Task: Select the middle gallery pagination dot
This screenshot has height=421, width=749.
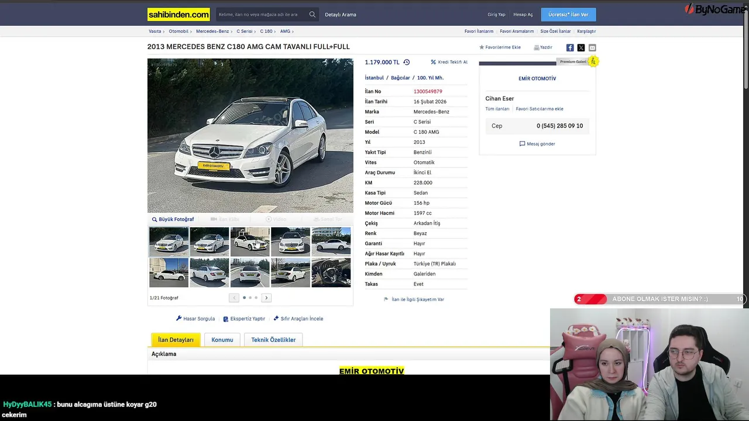Action: [250, 298]
